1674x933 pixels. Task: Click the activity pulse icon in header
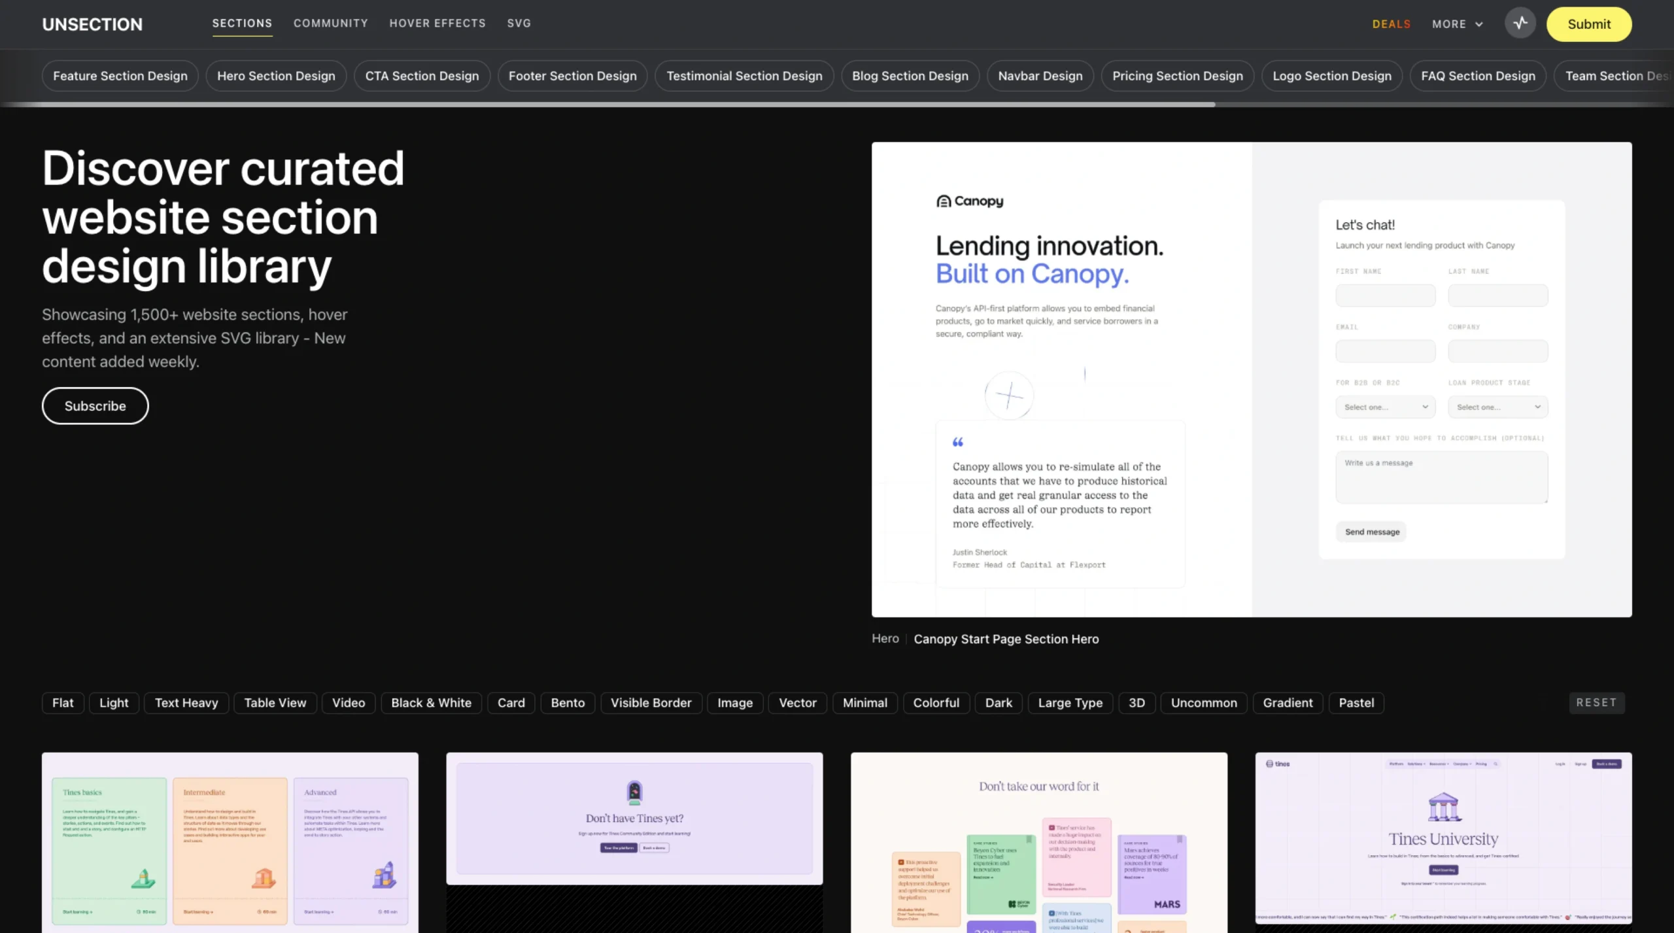pos(1520,24)
